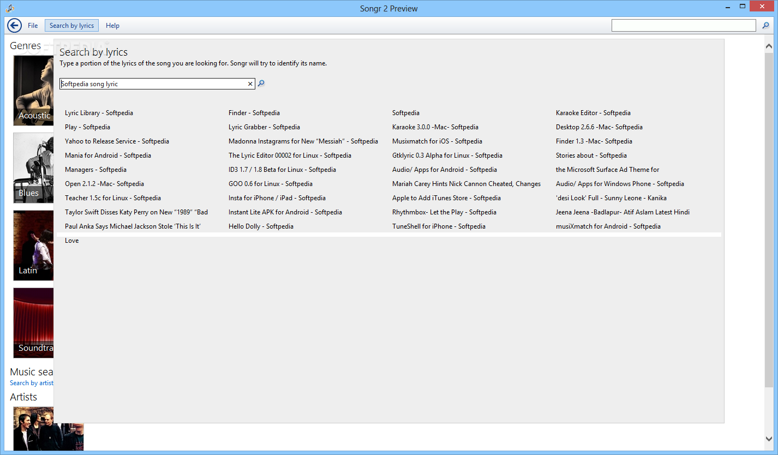The width and height of the screenshot is (778, 455).
Task: Open the Latin genre thumbnail
Action: [33, 246]
